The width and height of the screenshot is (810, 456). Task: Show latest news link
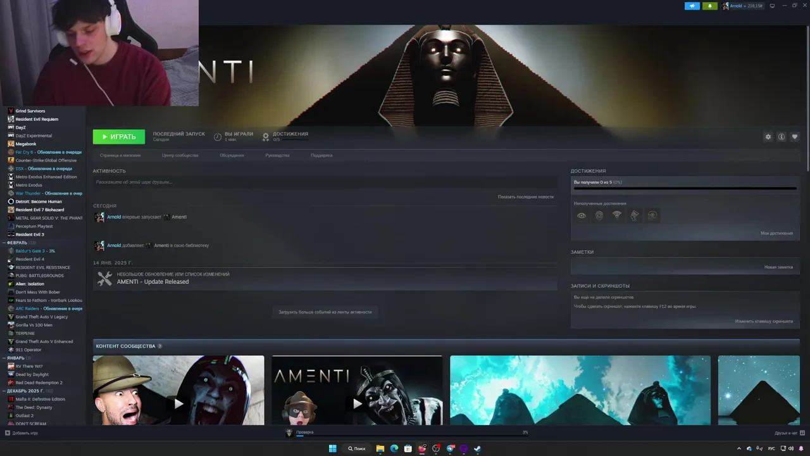525,197
